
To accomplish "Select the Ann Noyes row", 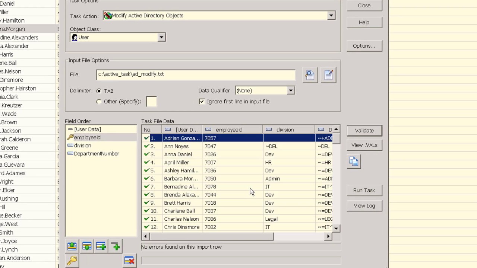I will 237,146.
